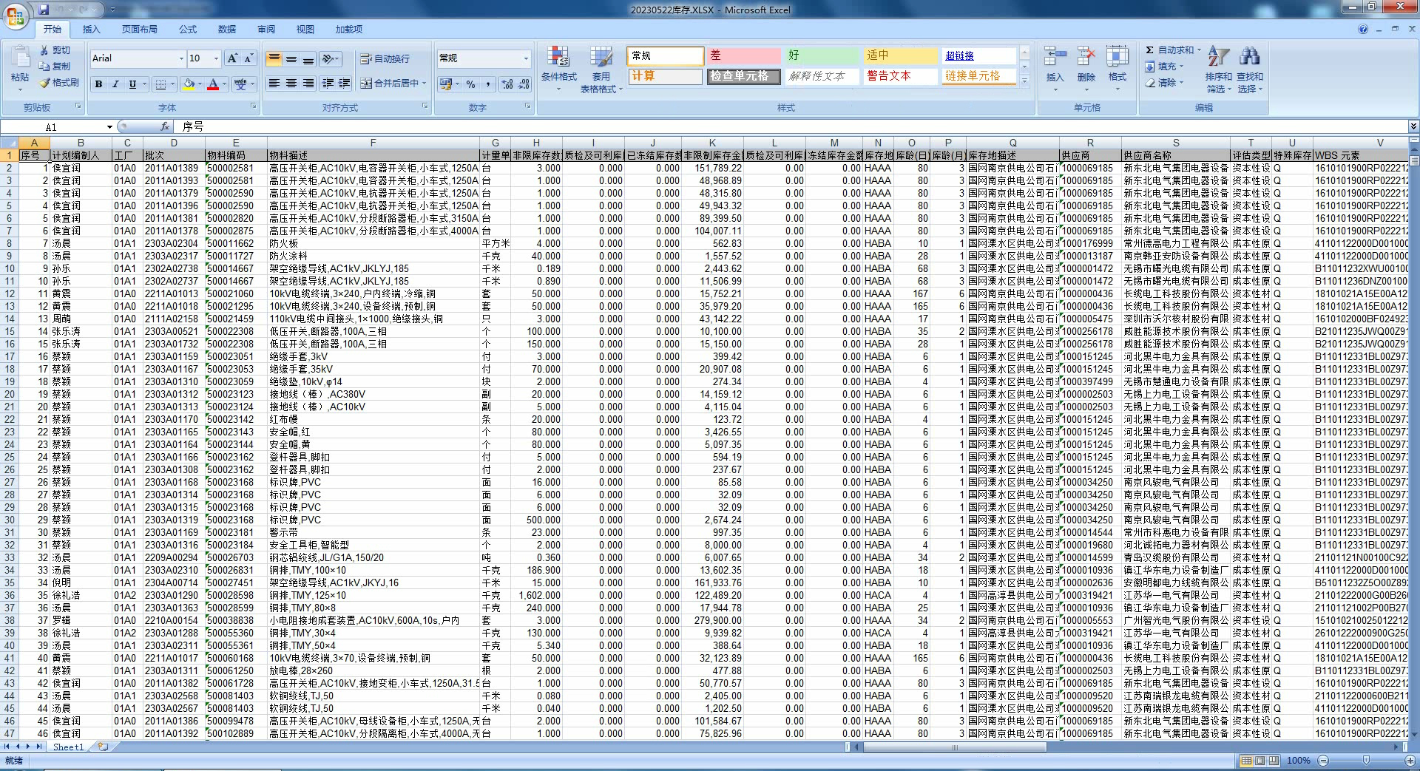Toggle wrap text (自动换行)
The image size is (1420, 771).
(385, 58)
